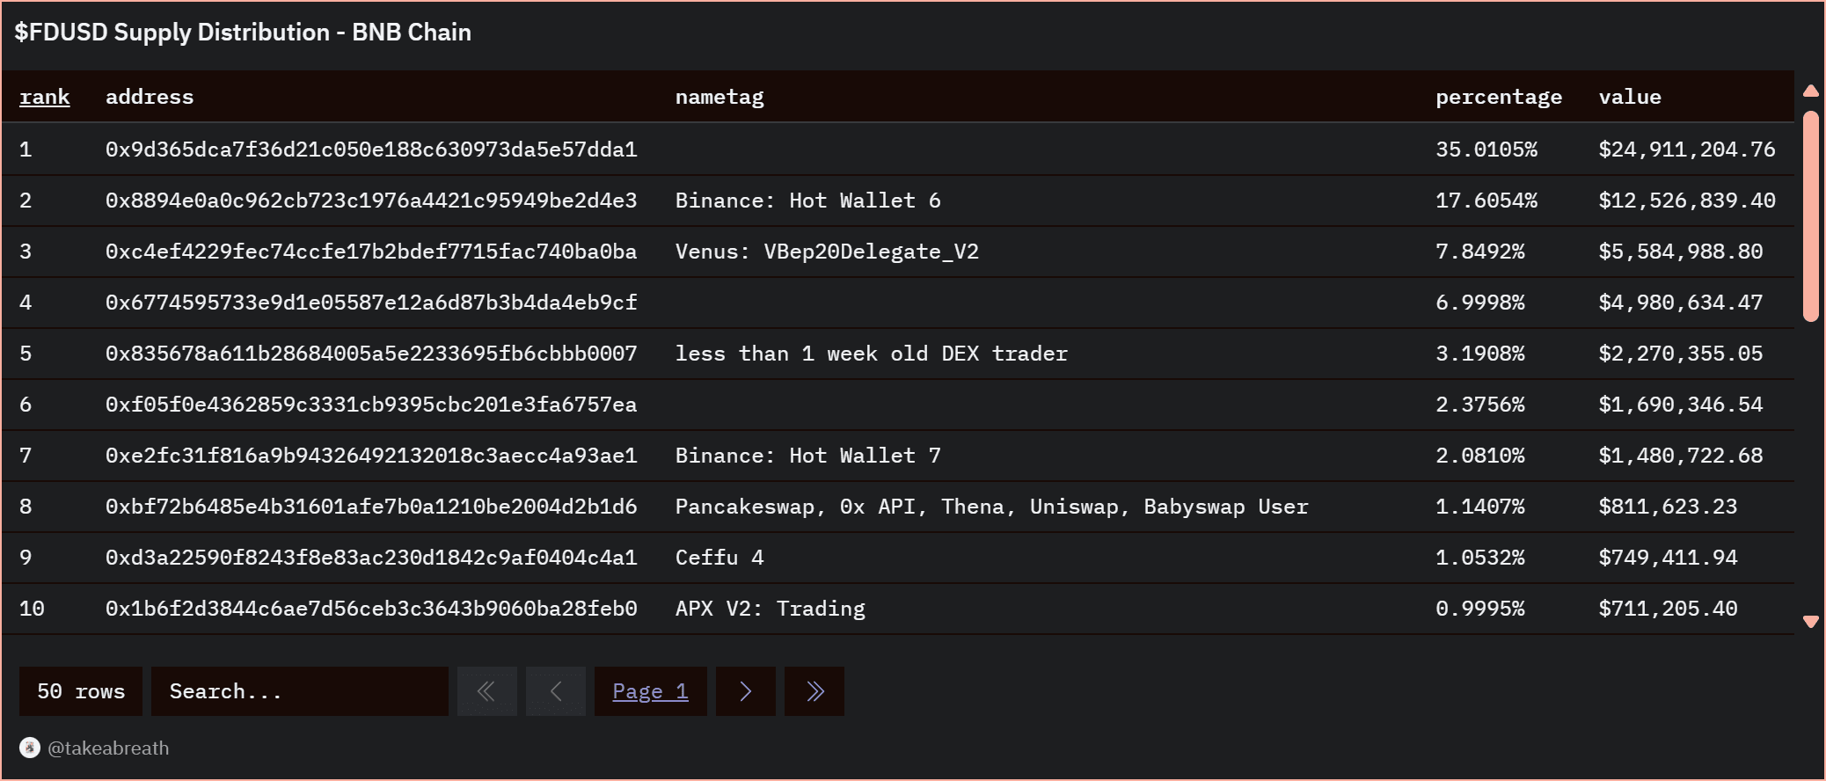Click the 50 rows button
The image size is (1826, 781).
81,691
